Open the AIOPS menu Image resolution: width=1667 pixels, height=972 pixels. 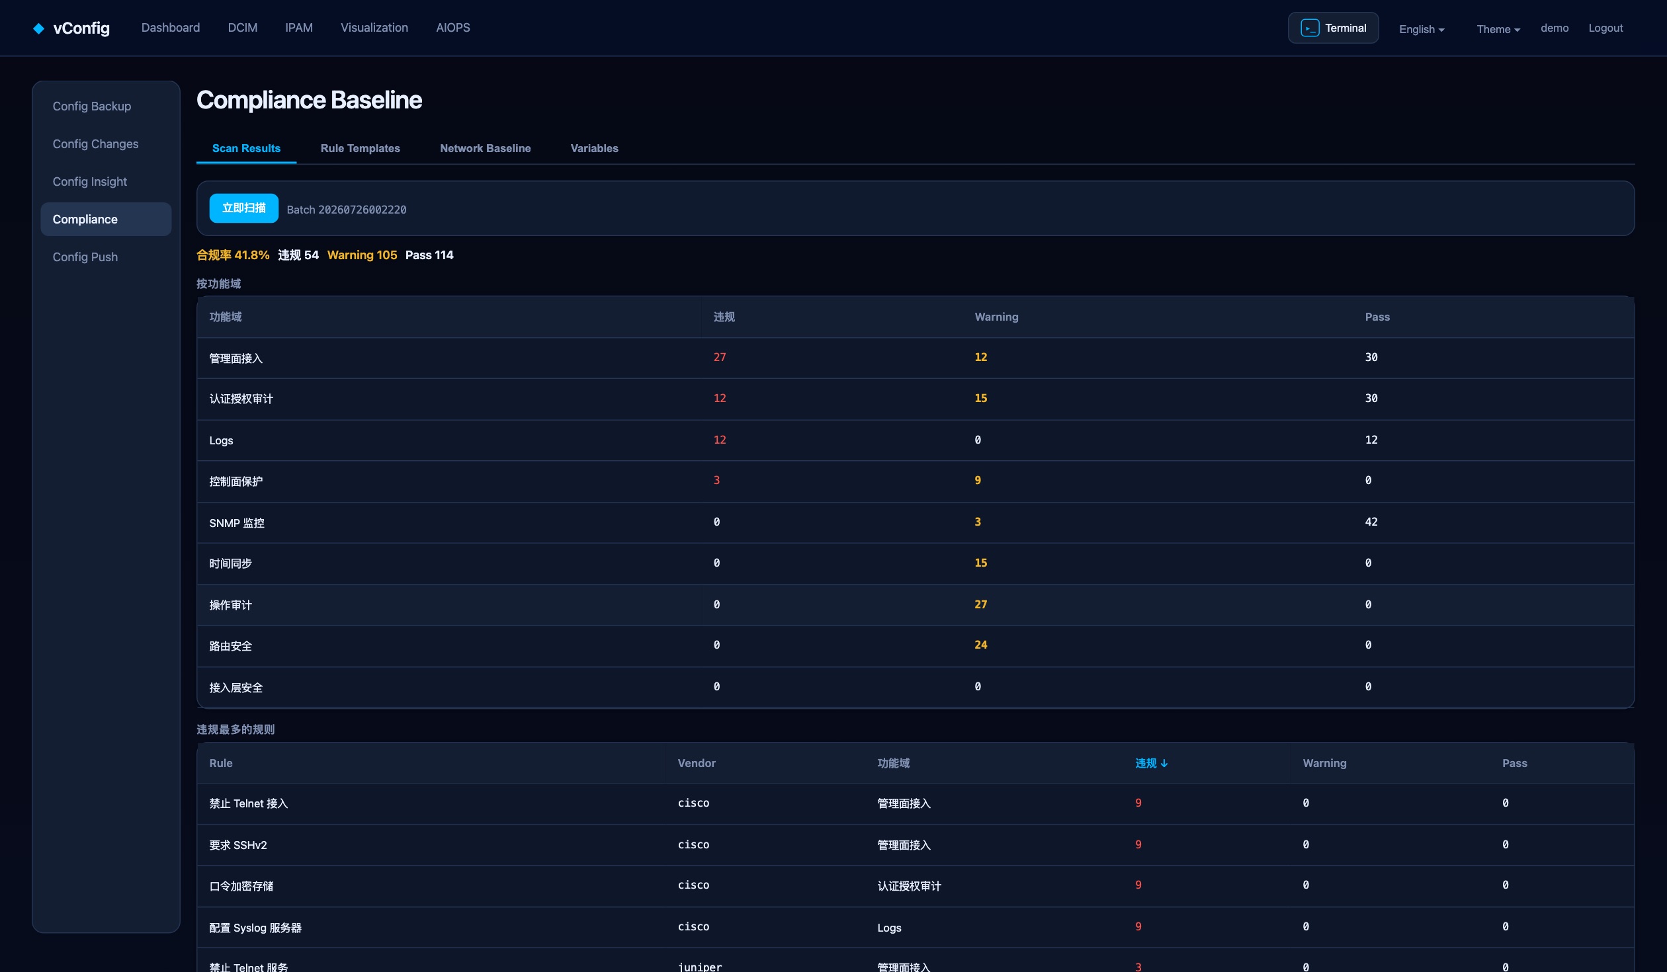(452, 28)
